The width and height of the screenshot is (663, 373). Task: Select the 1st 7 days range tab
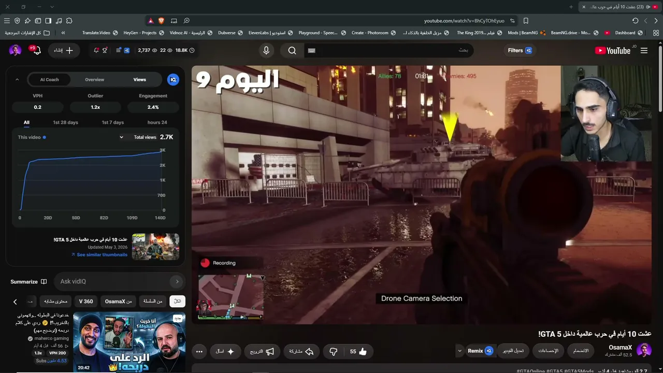click(x=112, y=123)
